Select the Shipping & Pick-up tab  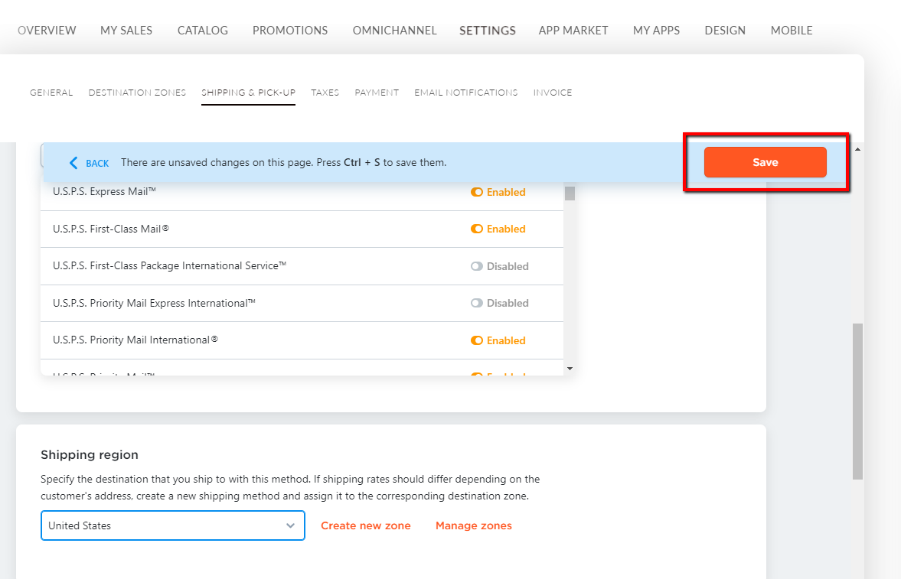(248, 93)
